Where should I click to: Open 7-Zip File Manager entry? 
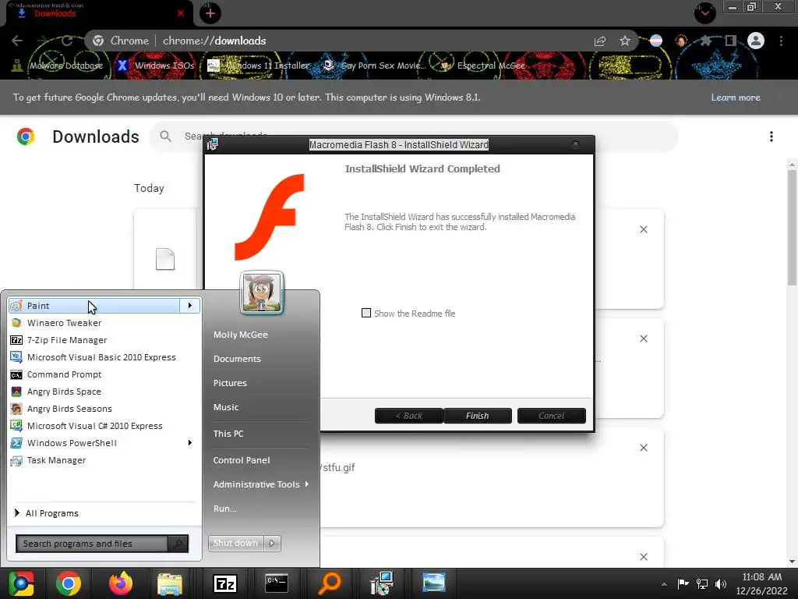tap(67, 340)
